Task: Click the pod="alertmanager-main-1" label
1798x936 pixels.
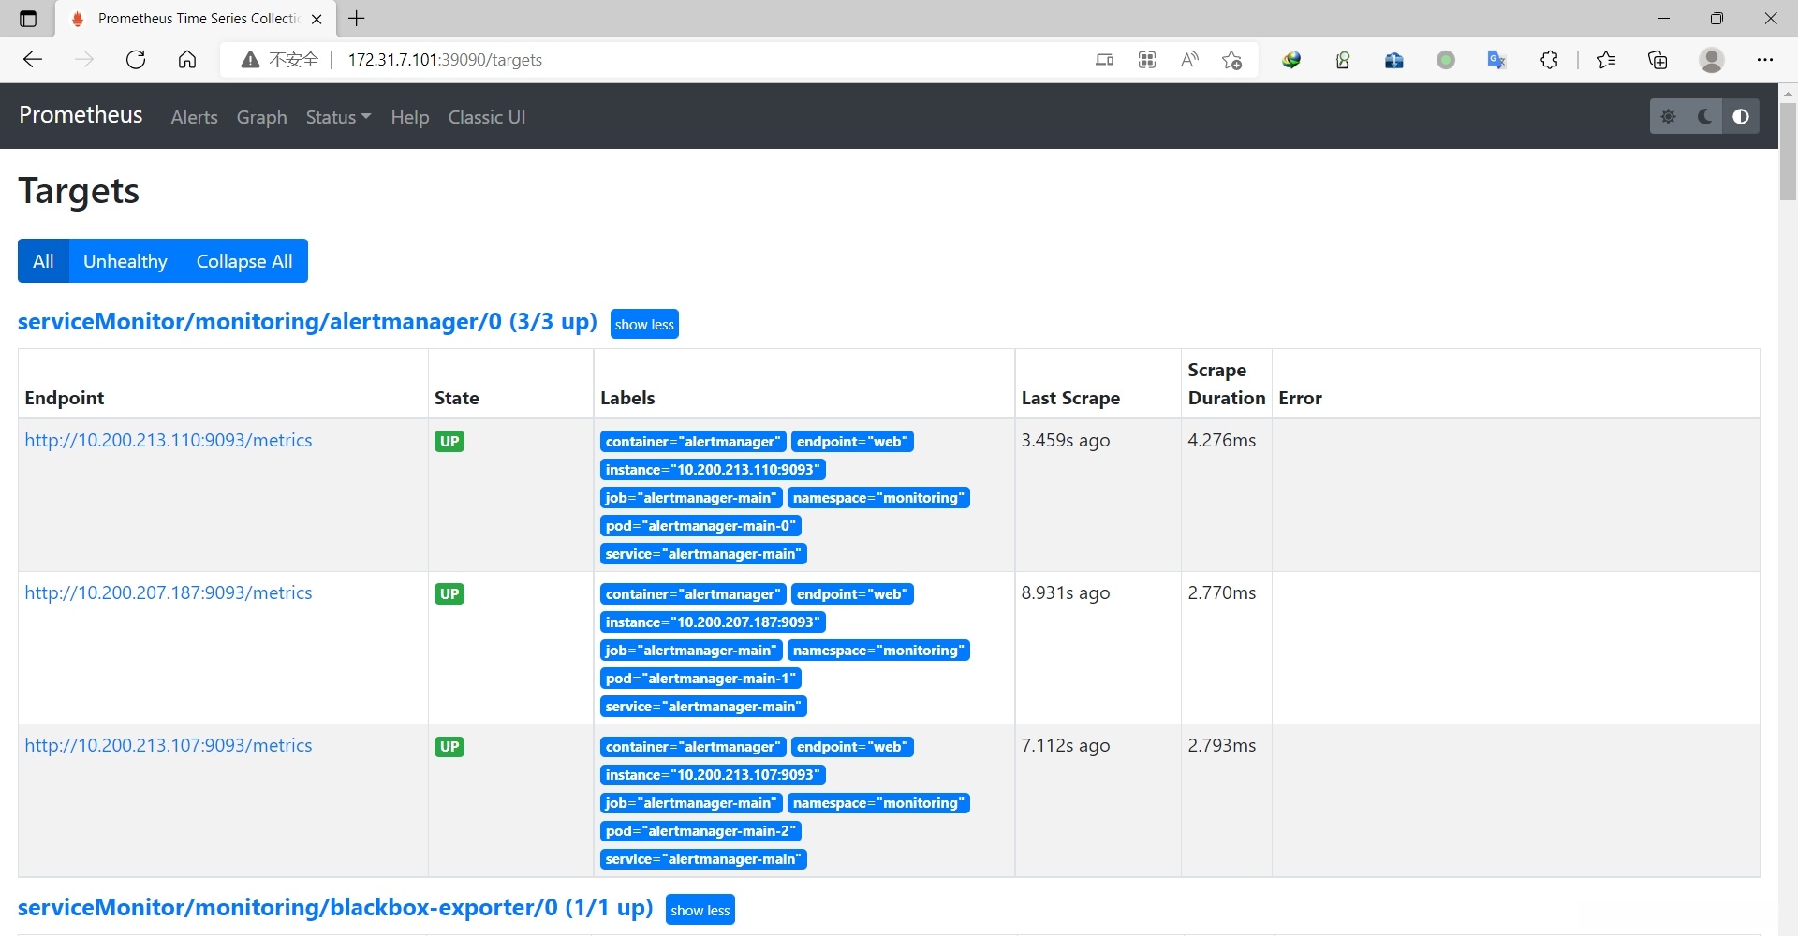Action: [700, 679]
